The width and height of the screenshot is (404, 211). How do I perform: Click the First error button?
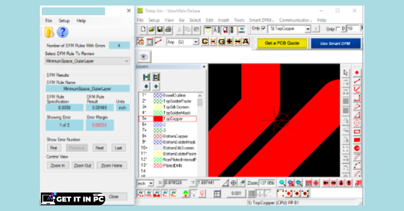pyautogui.click(x=54, y=148)
